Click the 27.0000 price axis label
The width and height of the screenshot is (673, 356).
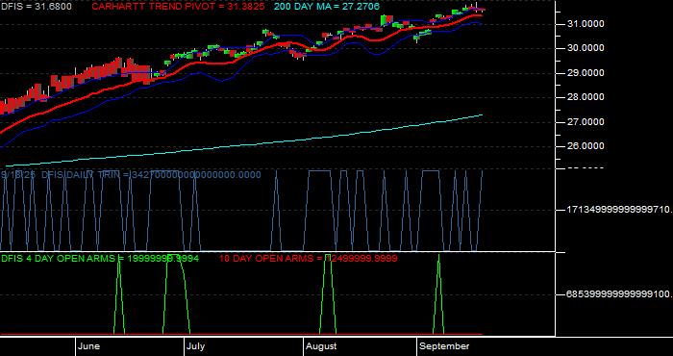click(x=586, y=122)
